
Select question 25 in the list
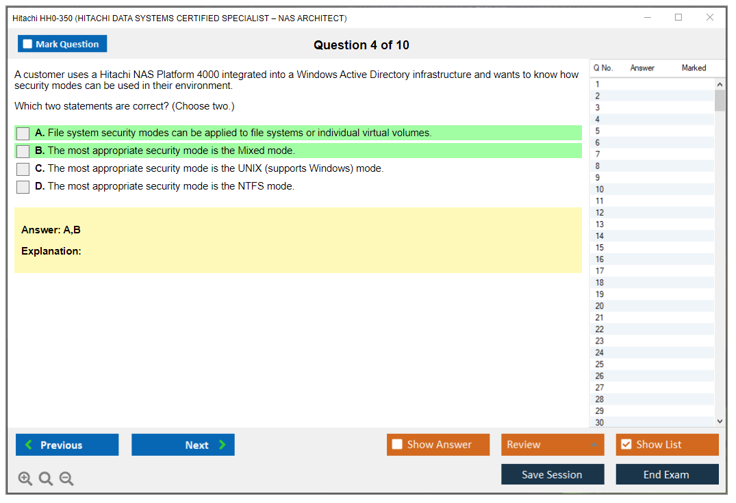click(x=600, y=364)
